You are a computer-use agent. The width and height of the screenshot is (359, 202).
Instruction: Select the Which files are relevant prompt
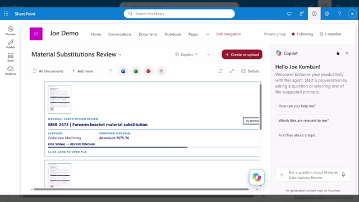(x=303, y=121)
